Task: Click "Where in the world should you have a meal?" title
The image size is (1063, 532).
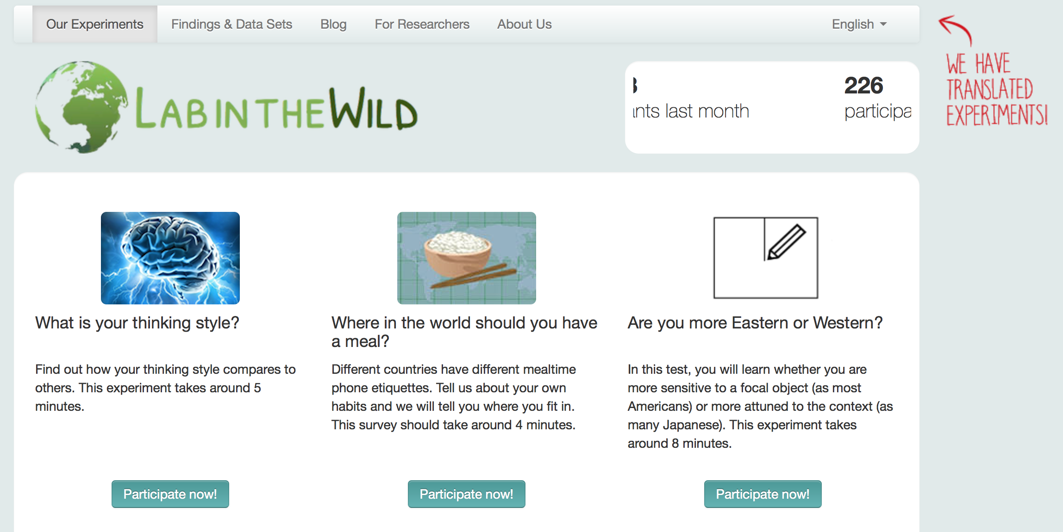Action: (x=464, y=332)
